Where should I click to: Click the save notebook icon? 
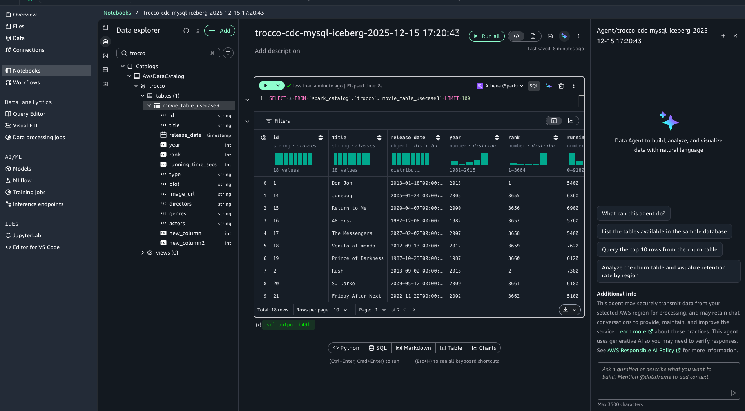550,36
